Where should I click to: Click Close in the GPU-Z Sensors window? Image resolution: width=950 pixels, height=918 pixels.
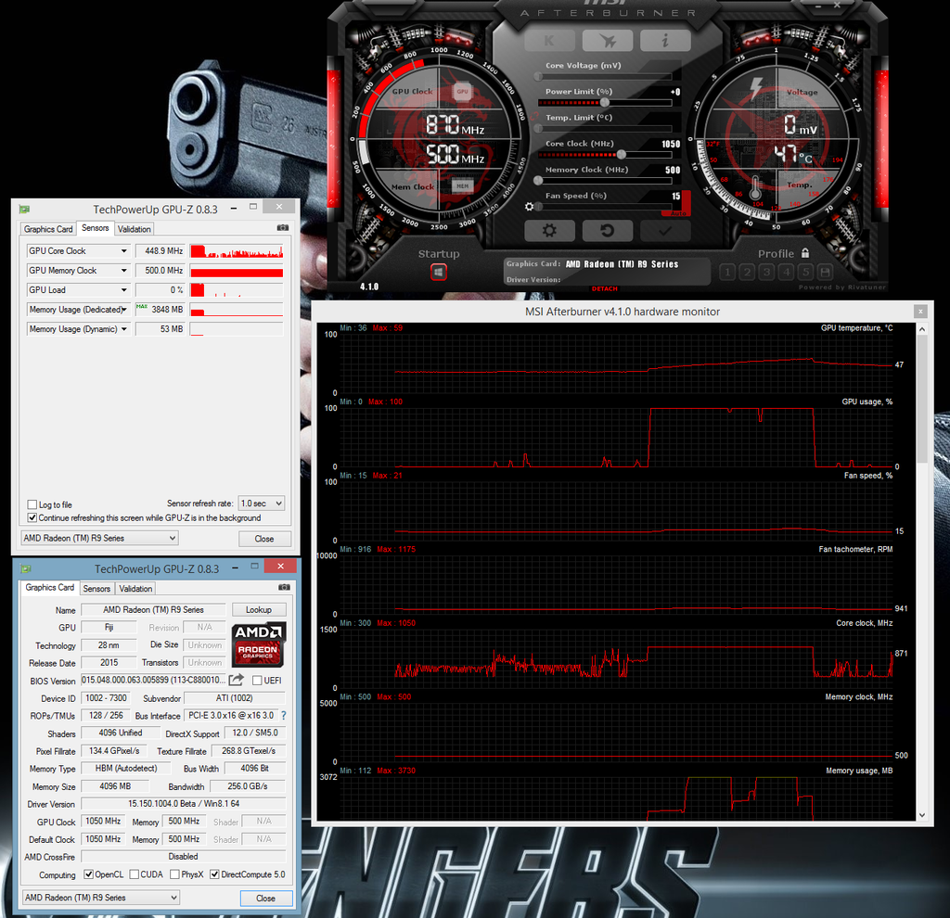pos(264,539)
